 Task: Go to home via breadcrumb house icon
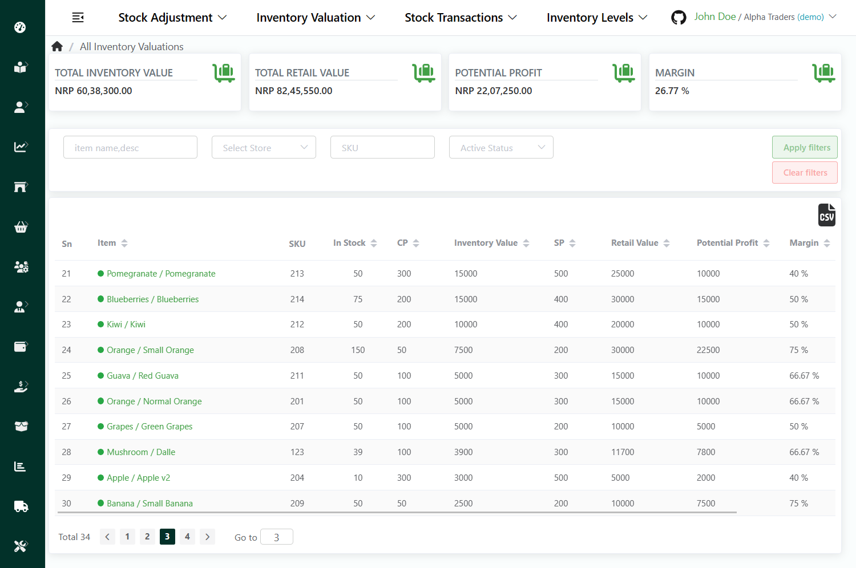point(57,46)
